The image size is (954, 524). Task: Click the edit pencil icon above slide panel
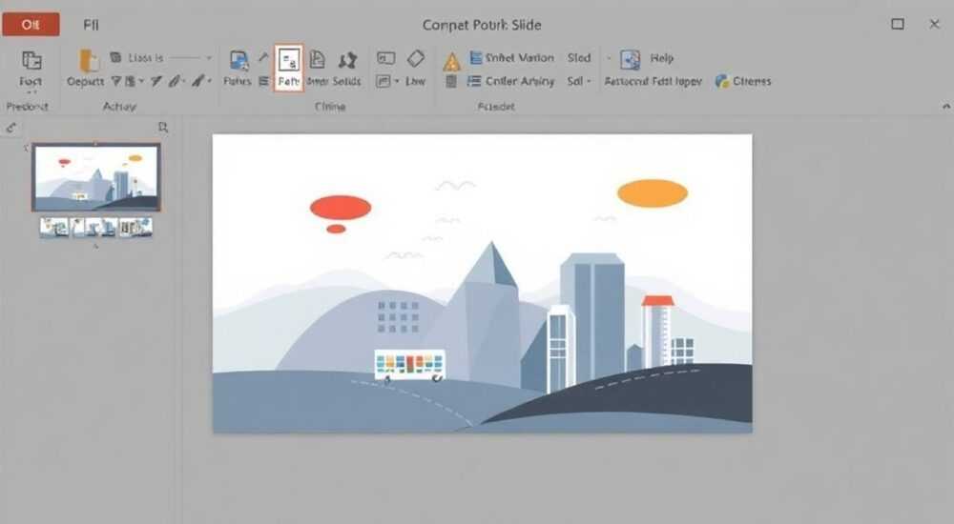[10, 127]
